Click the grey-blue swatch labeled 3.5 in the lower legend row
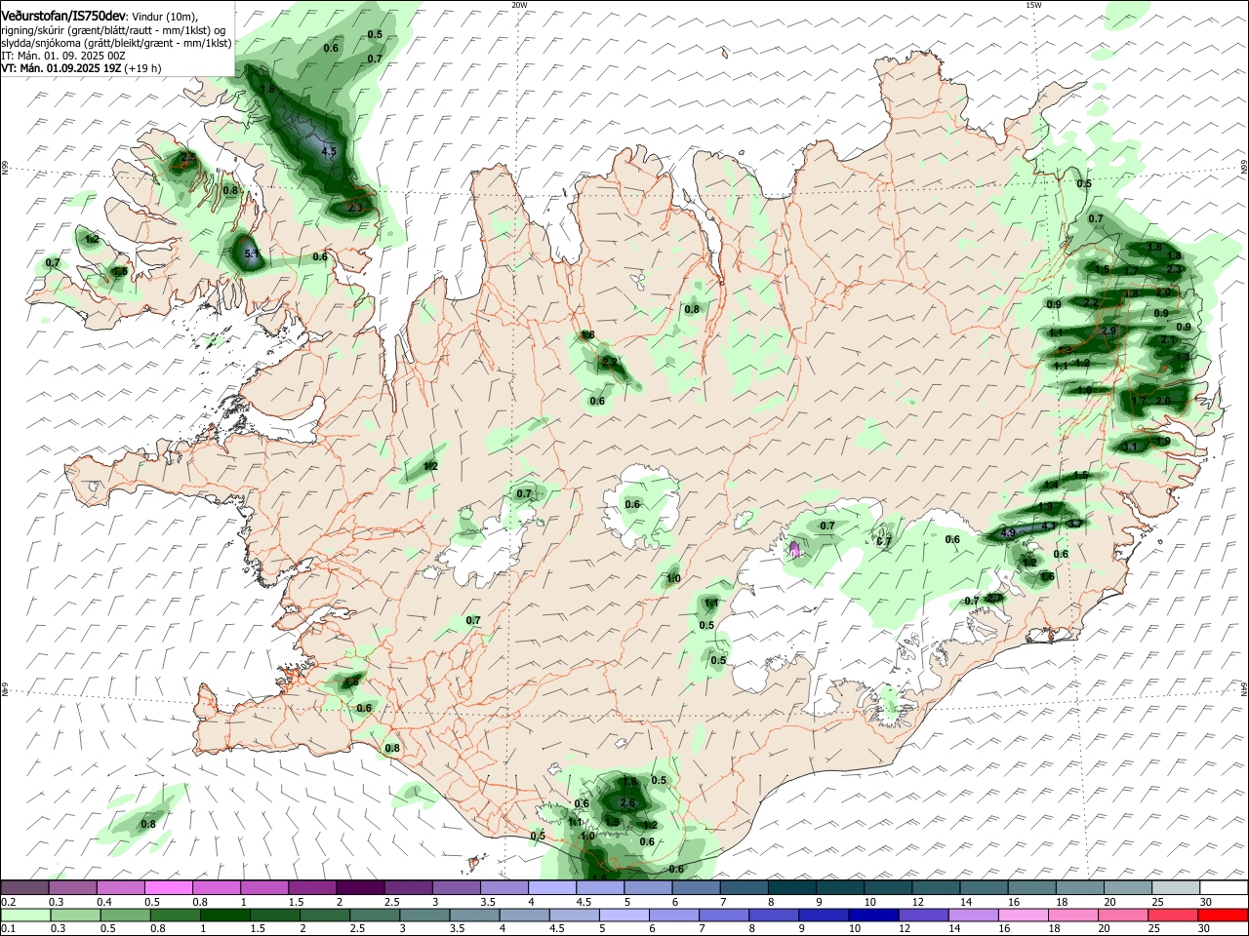Screen dimensions: 1249x936 coord(475,916)
